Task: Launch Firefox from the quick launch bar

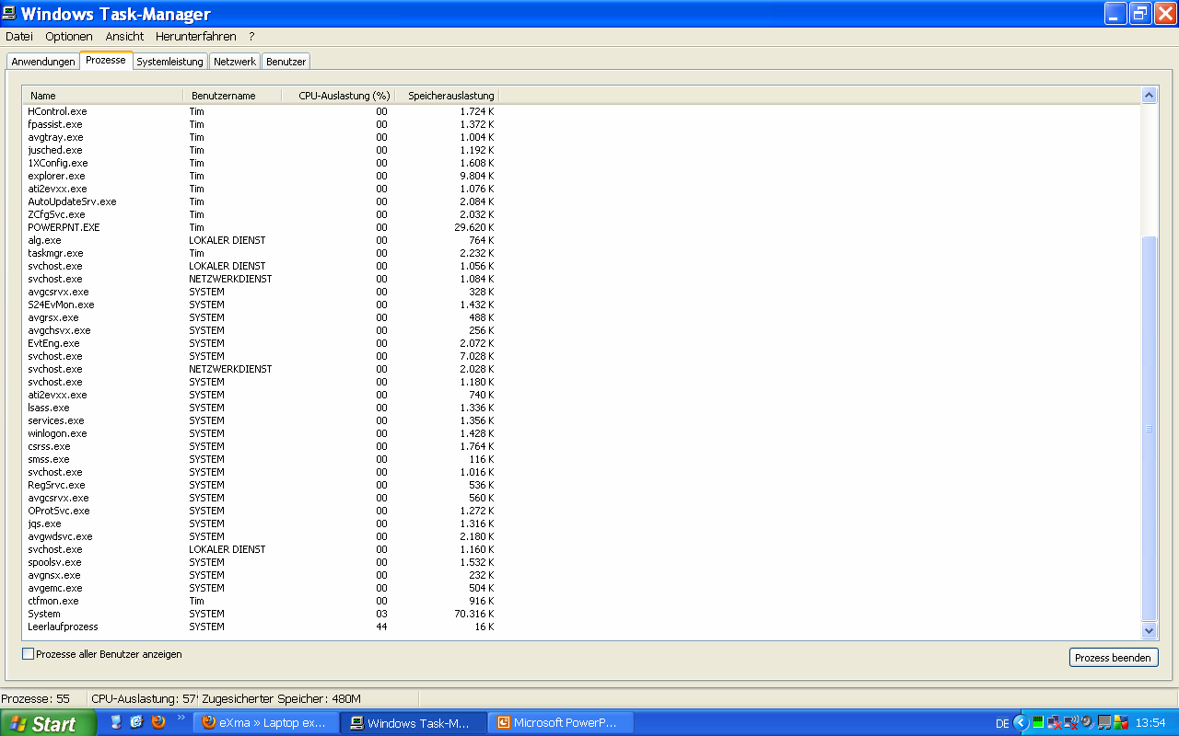Action: tap(158, 722)
